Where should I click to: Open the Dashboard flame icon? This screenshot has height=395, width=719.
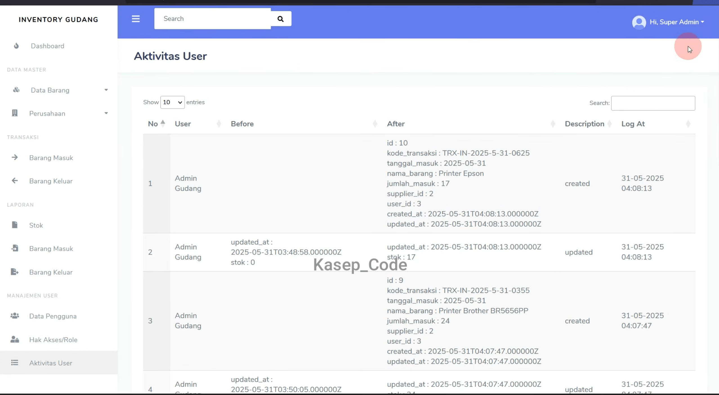(x=16, y=46)
